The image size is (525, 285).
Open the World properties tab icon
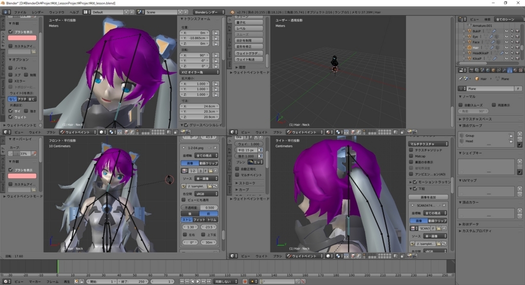[x=488, y=70]
